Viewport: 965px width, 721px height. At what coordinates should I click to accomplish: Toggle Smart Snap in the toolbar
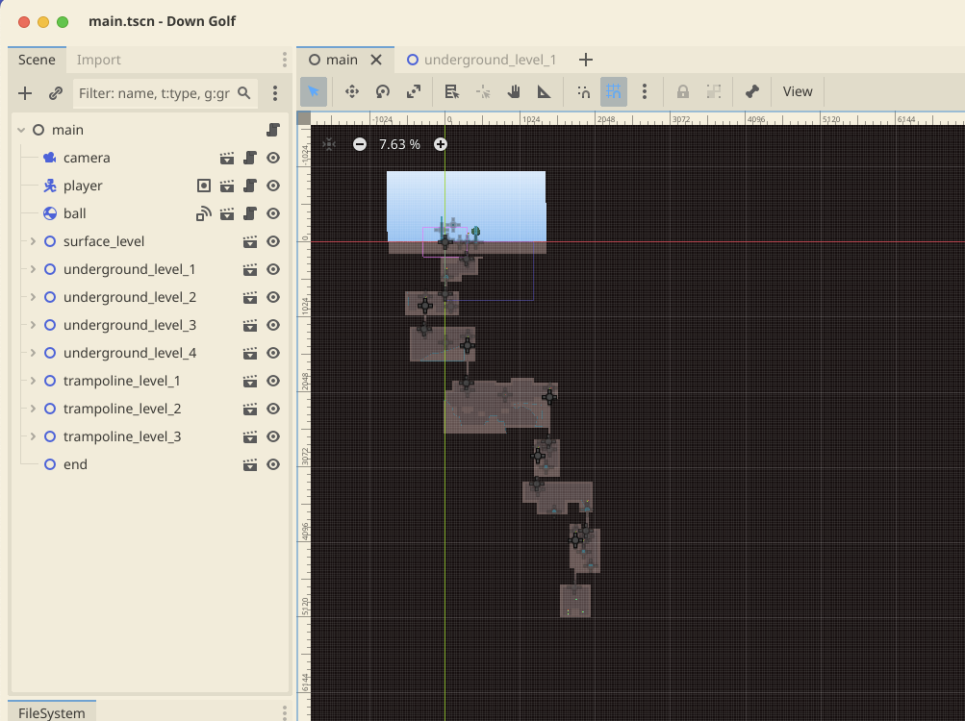(x=583, y=91)
